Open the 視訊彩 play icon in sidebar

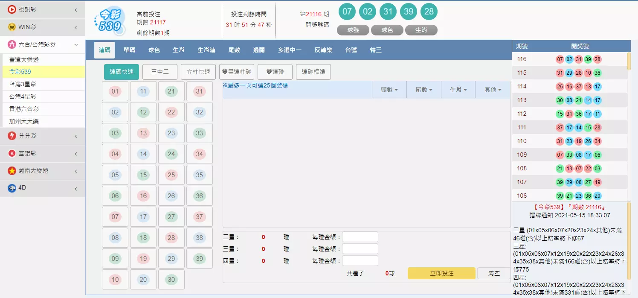pos(13,9)
